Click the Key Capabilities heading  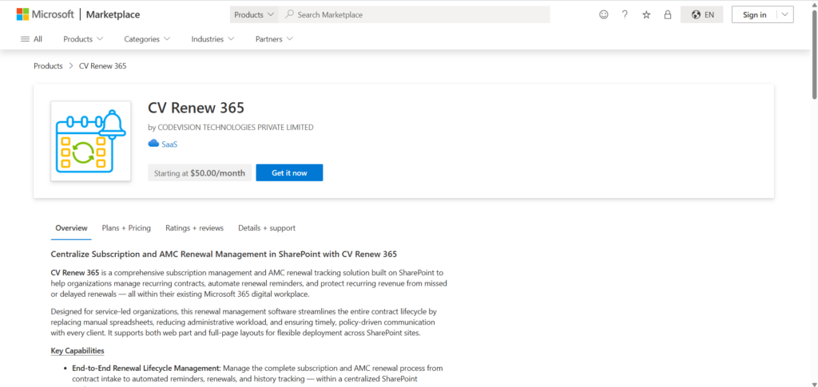coord(77,350)
